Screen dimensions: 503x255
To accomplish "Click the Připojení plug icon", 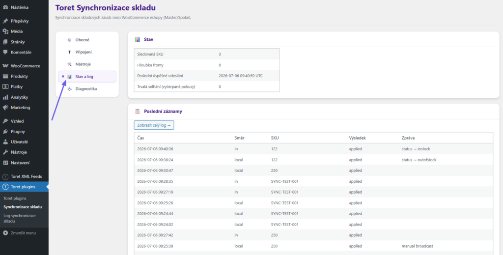I will [69, 52].
